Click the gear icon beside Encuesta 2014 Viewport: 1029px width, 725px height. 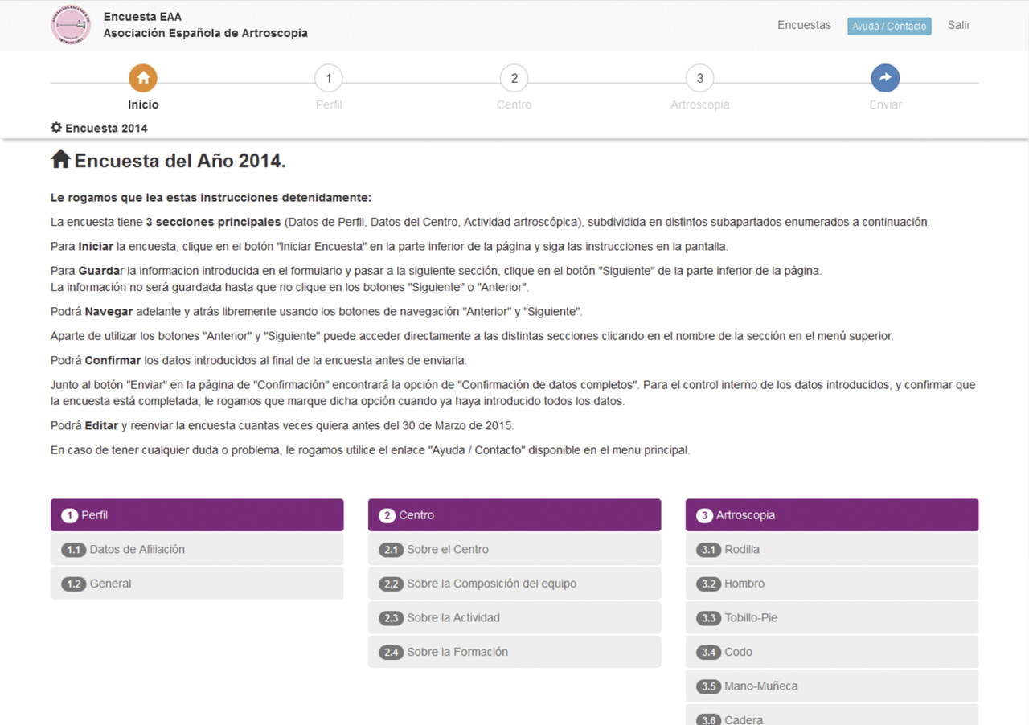[x=56, y=128]
